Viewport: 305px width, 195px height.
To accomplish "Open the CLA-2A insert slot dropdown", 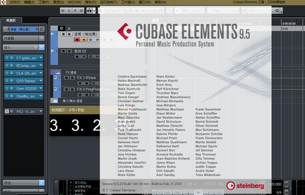I will [40, 73].
